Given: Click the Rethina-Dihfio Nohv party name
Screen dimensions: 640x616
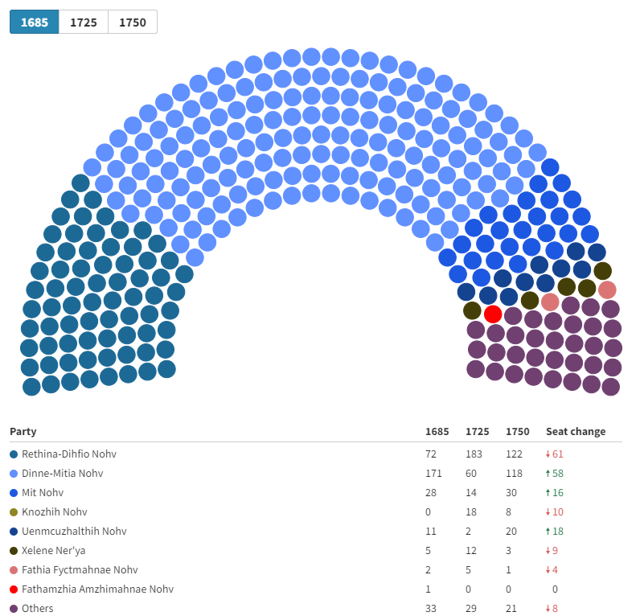Looking at the screenshot, I should click(x=69, y=454).
